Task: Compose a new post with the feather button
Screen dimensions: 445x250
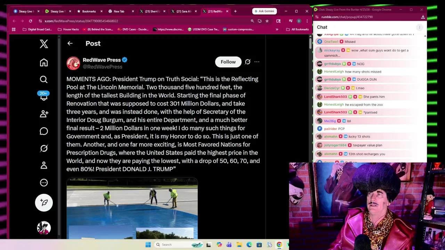Action: pos(44,202)
